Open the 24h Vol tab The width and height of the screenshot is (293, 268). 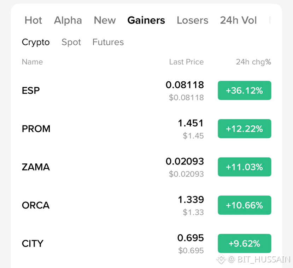[x=239, y=20]
